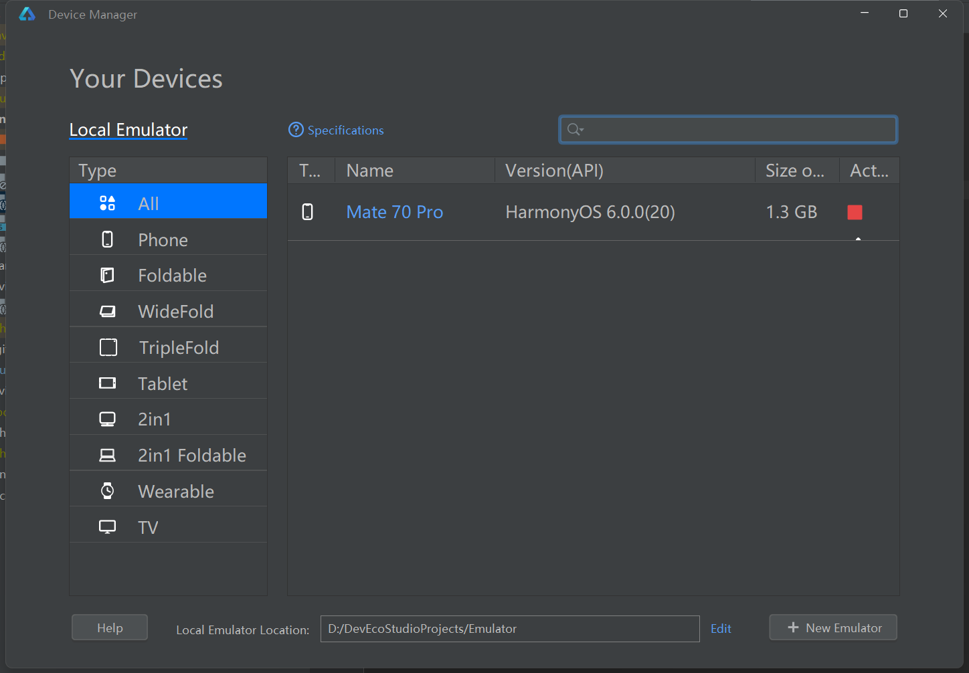Select the Foldable device type icon
The width and height of the screenshot is (969, 673).
(x=108, y=276)
